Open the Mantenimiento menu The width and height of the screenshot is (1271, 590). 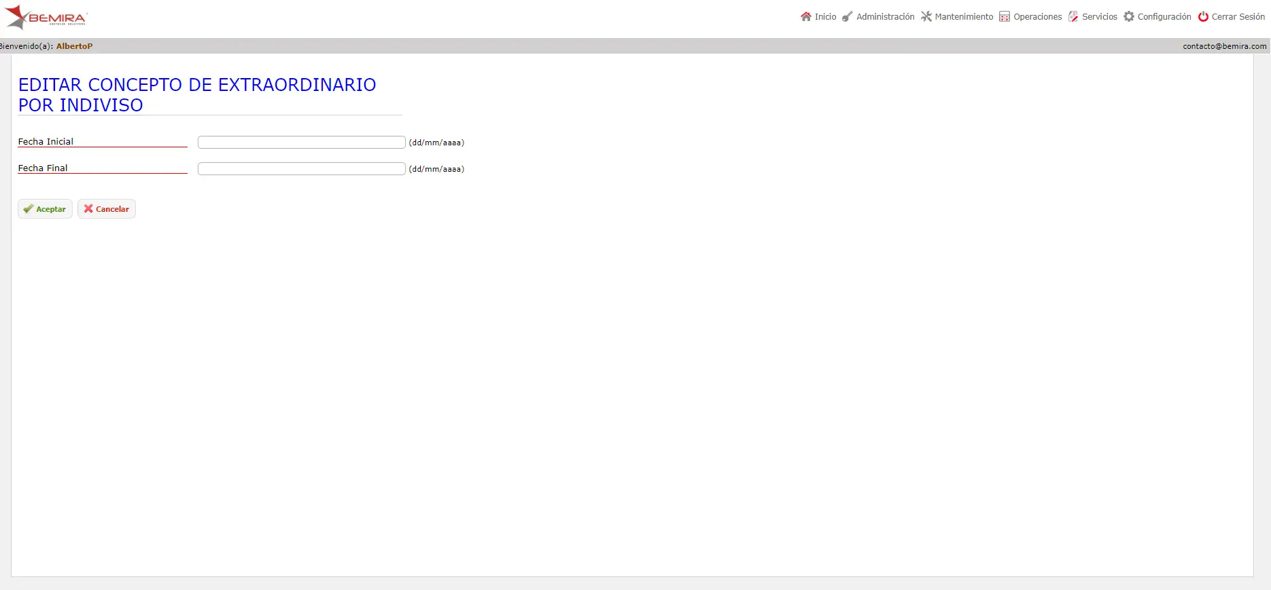coord(964,16)
